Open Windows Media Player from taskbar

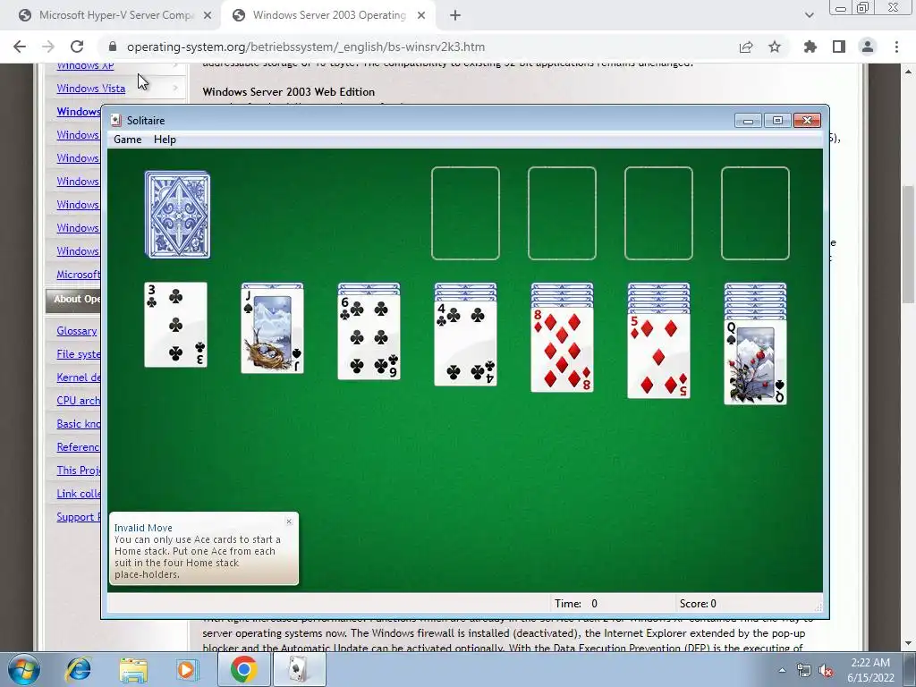[x=187, y=669]
